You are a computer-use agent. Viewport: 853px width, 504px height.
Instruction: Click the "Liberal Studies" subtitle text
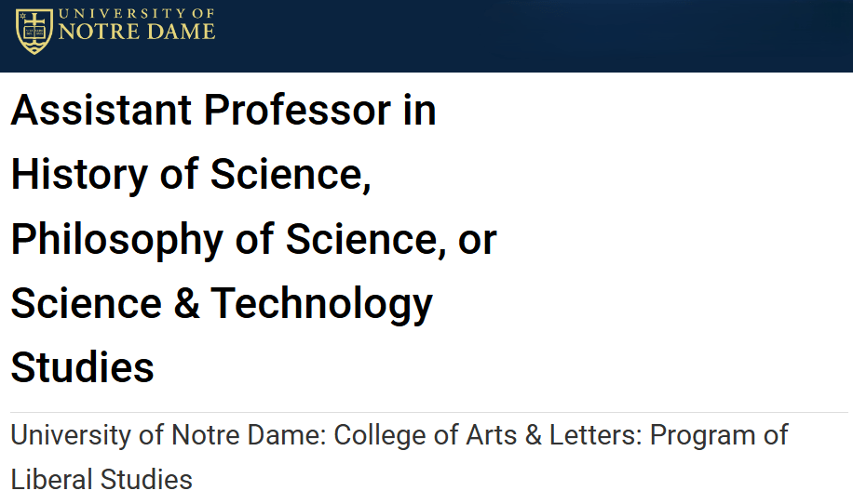(102, 480)
